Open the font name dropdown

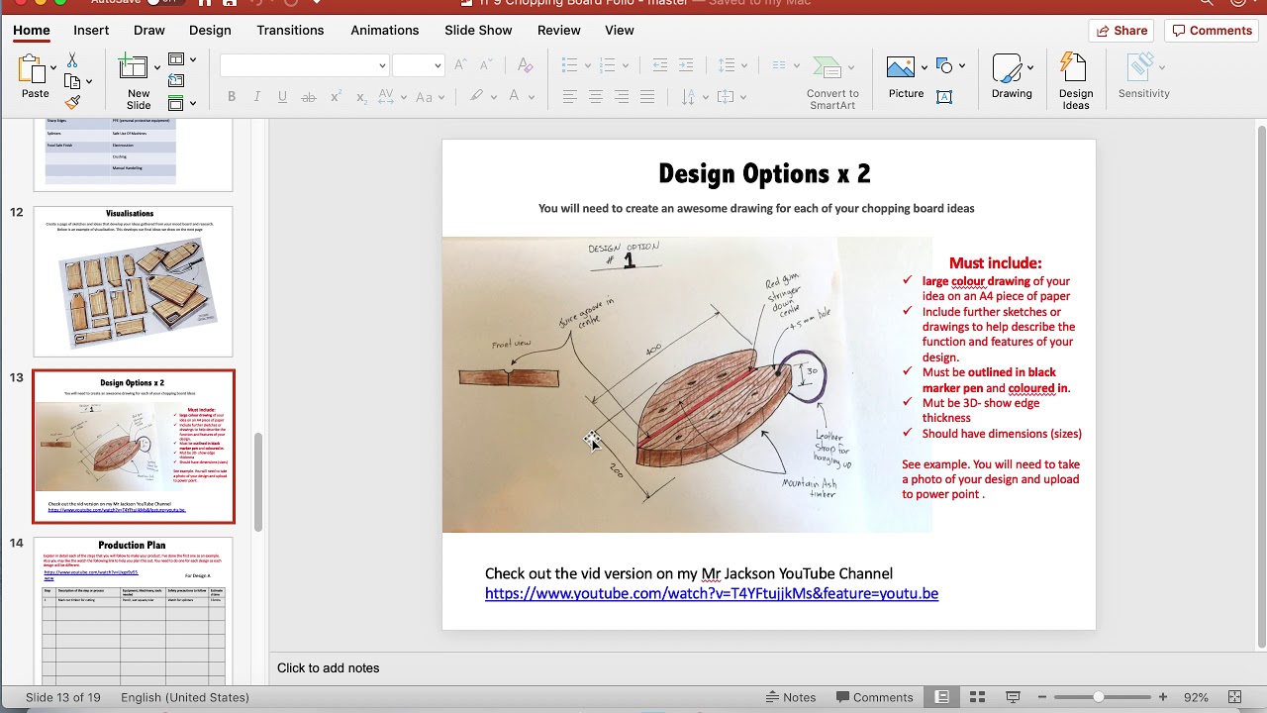pyautogui.click(x=382, y=66)
